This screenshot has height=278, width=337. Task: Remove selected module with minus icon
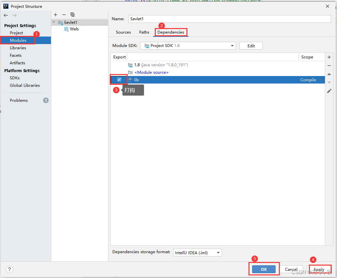64,15
